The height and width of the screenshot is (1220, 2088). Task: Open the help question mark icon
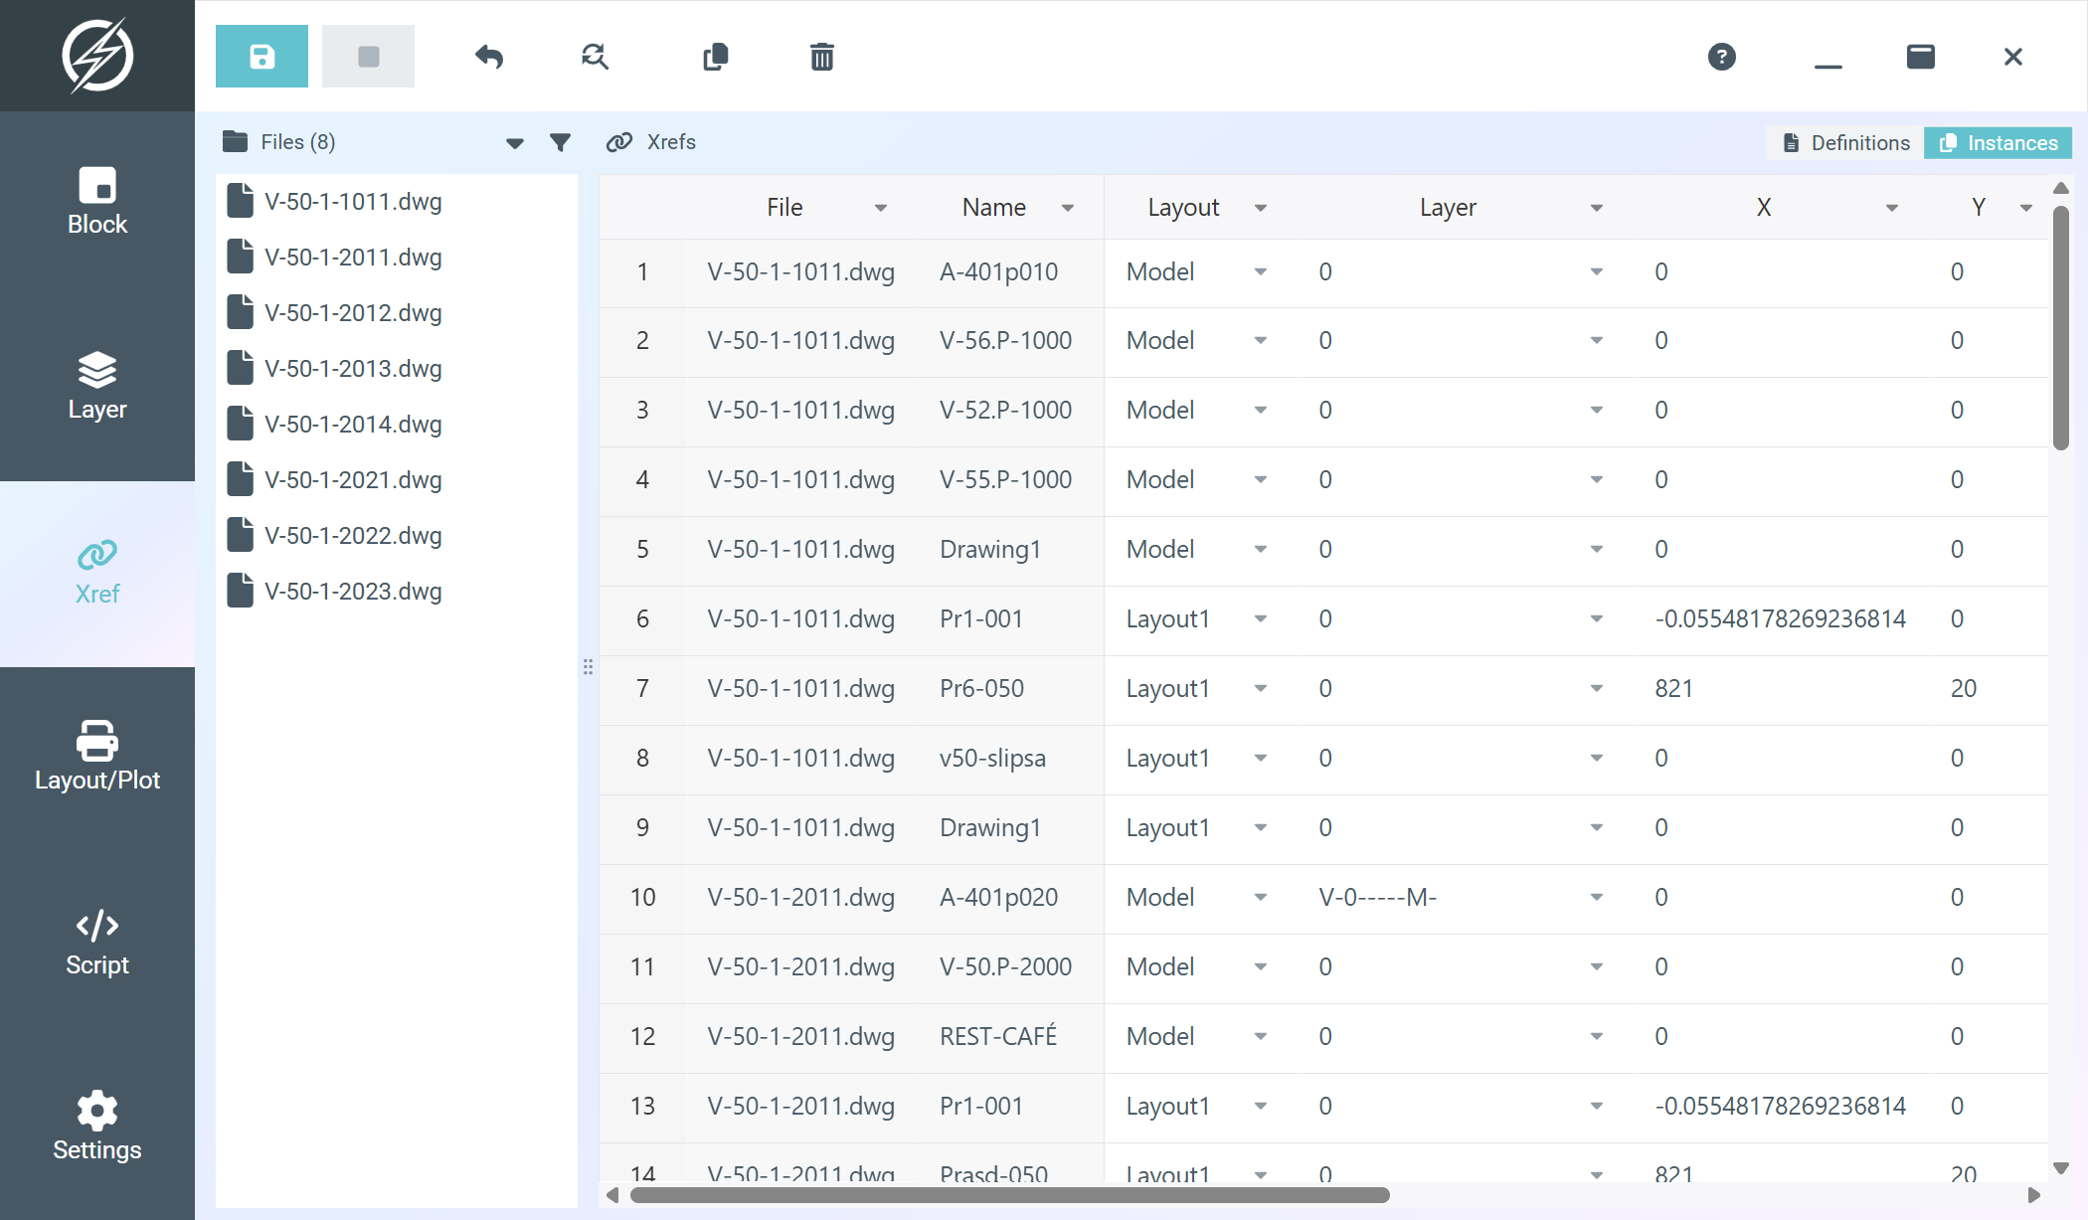click(x=1722, y=57)
